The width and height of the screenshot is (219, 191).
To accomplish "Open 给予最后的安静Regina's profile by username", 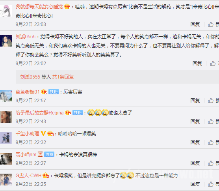I will (x=39, y=112).
